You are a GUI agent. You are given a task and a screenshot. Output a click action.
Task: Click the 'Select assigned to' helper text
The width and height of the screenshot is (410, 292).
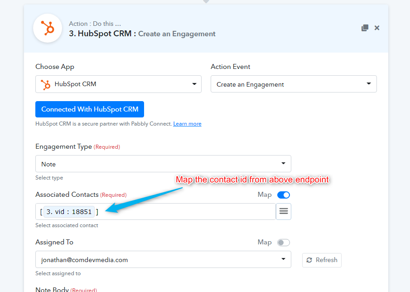click(58, 273)
